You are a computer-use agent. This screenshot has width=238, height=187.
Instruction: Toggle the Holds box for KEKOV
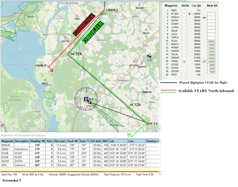coord(184,44)
